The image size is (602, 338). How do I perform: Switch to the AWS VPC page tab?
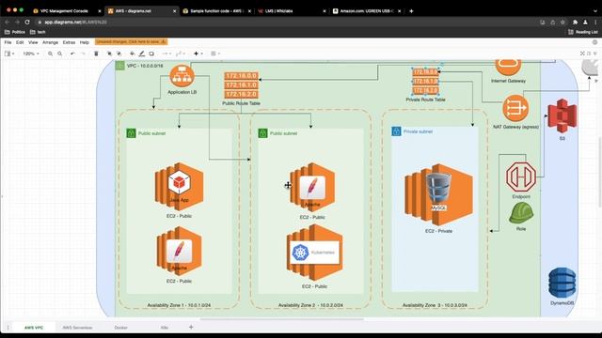(34, 328)
